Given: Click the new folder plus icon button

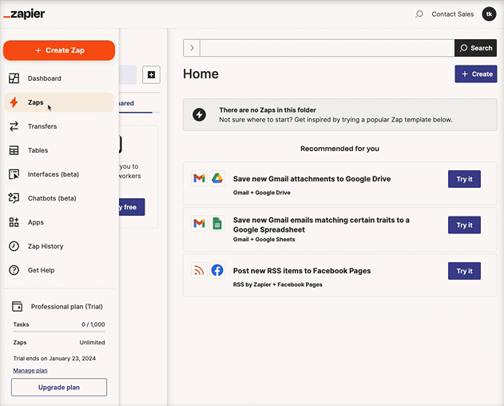Looking at the screenshot, I should click(151, 74).
